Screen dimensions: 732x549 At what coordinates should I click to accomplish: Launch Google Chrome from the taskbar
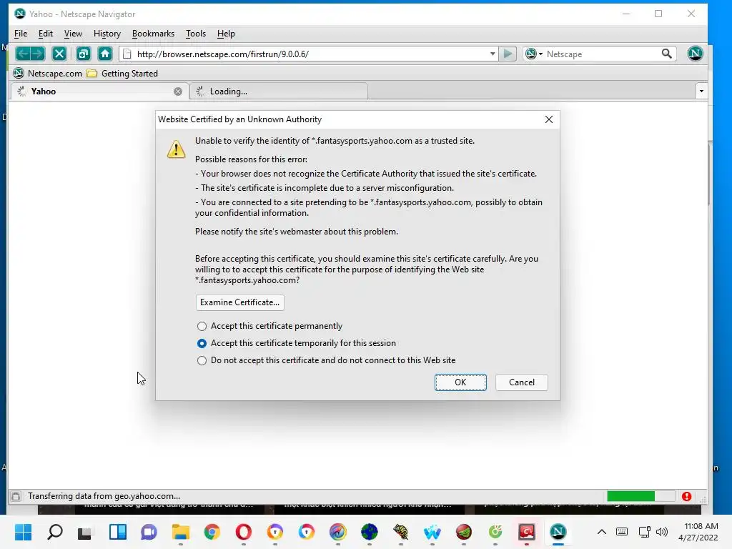click(x=212, y=532)
